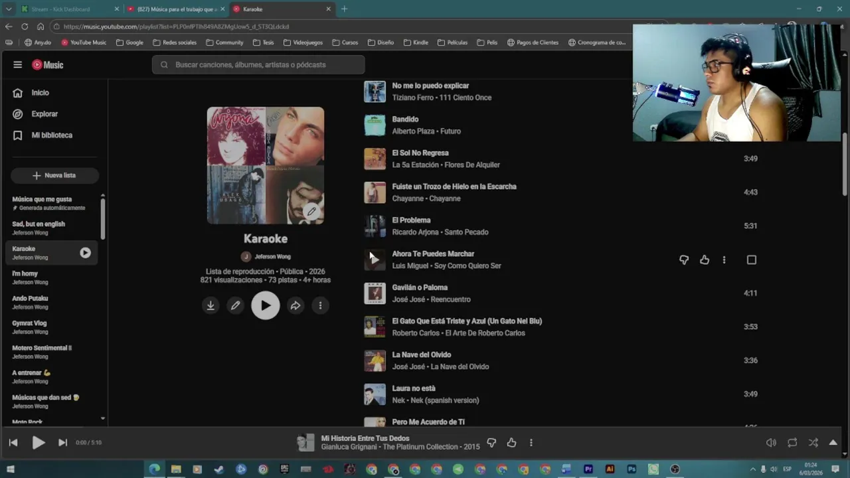
Task: Like Mi Historia Entre Tus Dedos
Action: [x=511, y=442]
